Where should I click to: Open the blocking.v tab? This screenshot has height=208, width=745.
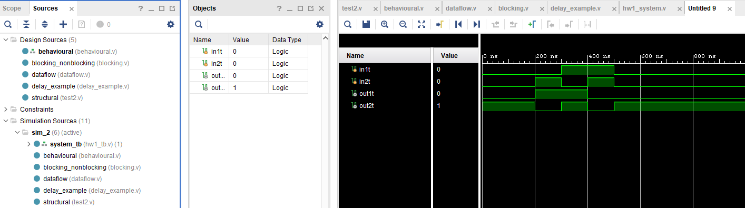513,8
